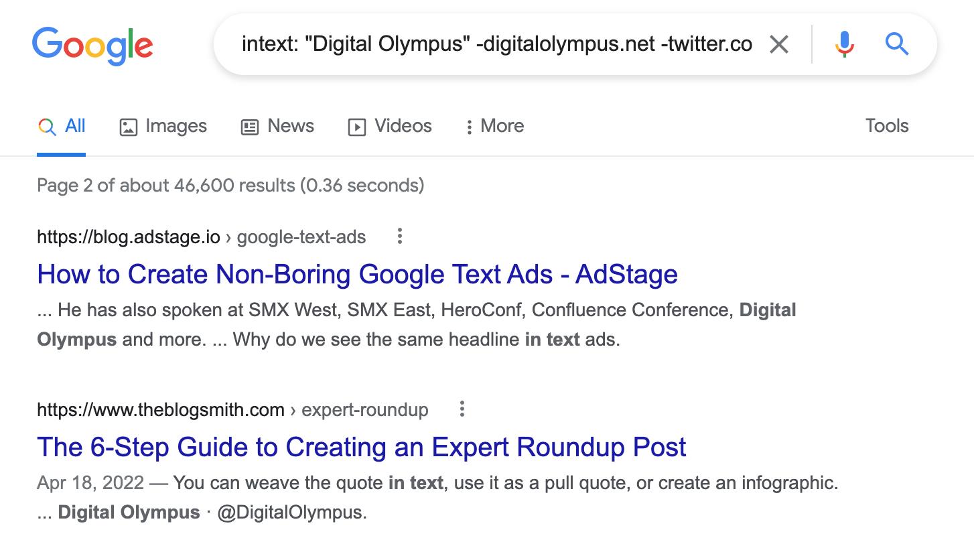
Task: Switch to the Videos tab
Action: [390, 127]
